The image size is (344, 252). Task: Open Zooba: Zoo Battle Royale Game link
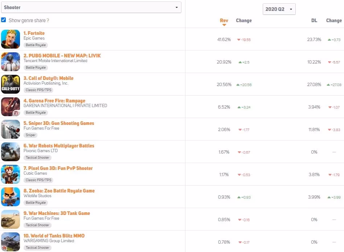[x=59, y=191]
